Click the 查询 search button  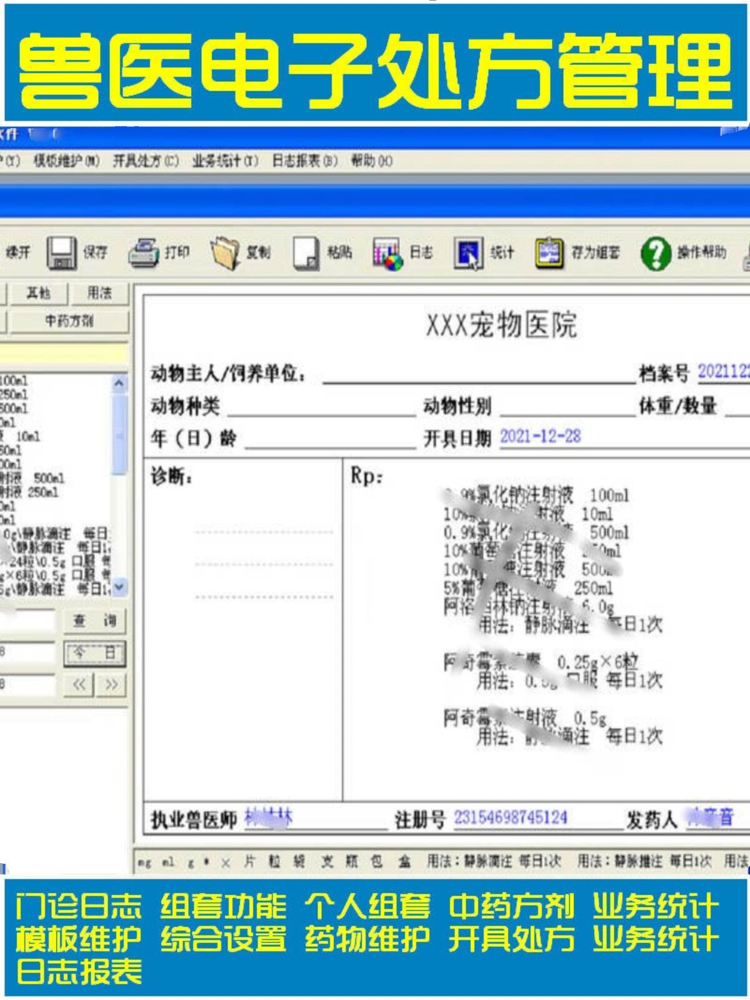[94, 621]
